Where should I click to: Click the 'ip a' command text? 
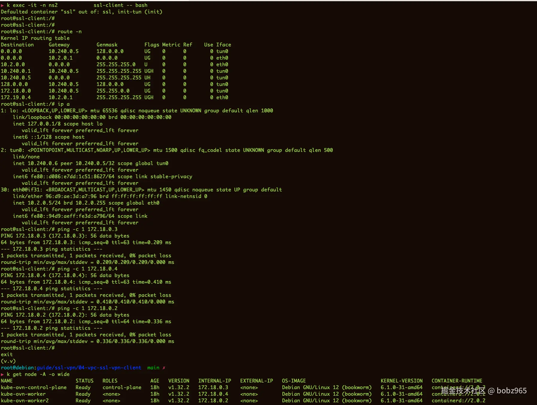tap(64, 104)
